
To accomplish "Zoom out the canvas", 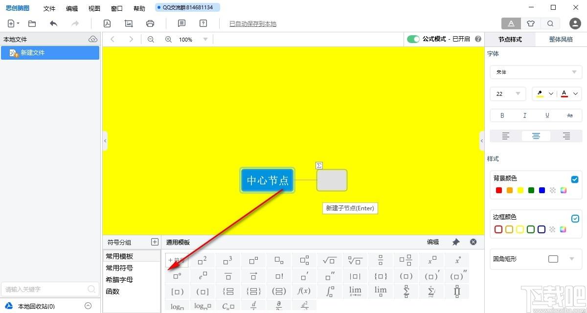I will coord(151,39).
